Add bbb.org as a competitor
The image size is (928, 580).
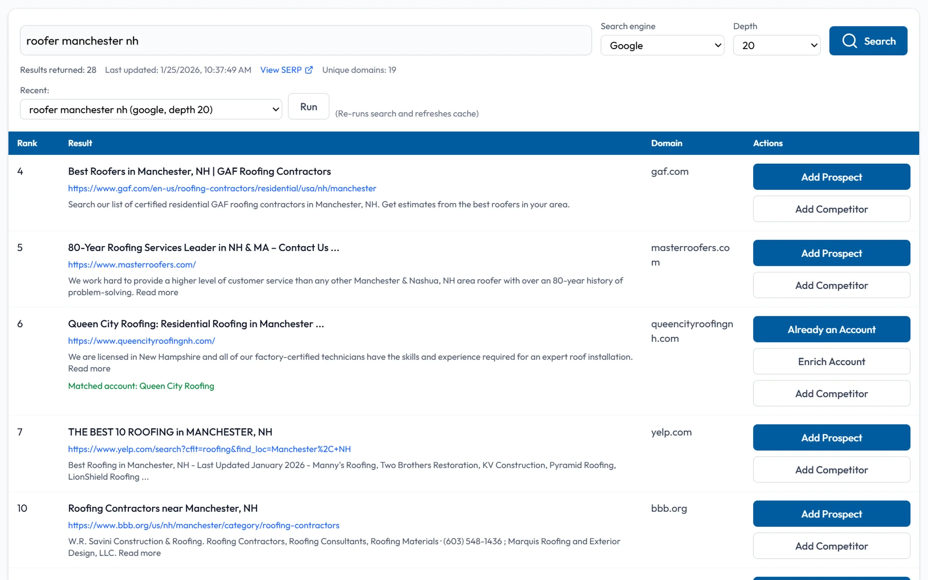tap(831, 546)
